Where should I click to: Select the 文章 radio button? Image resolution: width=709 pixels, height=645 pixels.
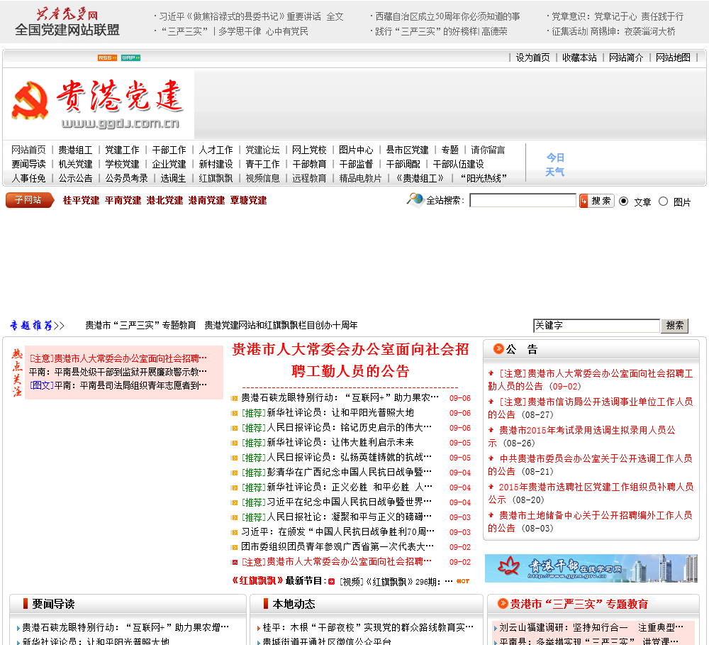pos(623,202)
